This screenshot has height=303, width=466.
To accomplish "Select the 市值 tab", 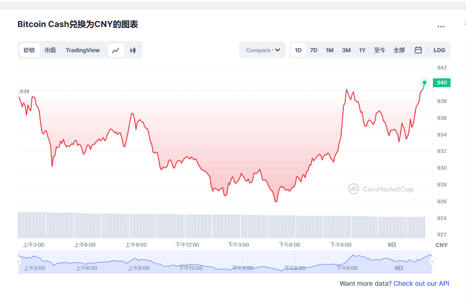I will click(x=50, y=50).
